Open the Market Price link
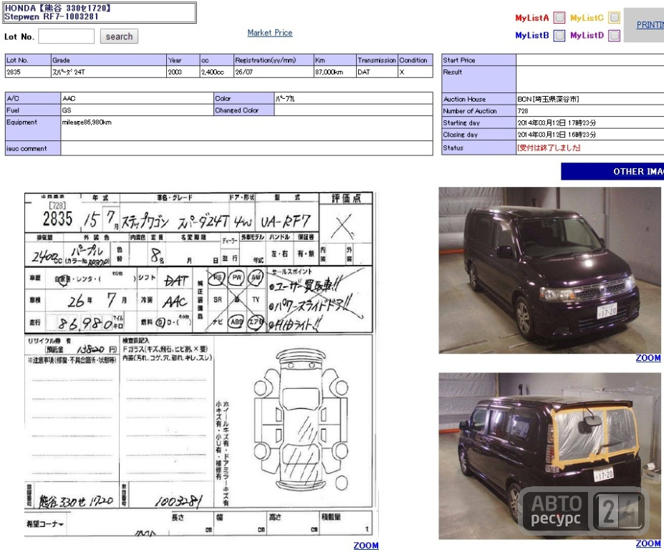This screenshot has height=550, width=664. [x=270, y=33]
